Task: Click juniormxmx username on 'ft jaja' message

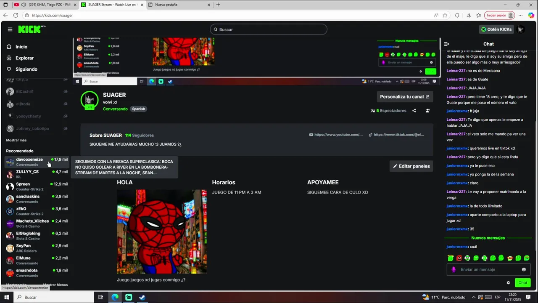Action: coord(457,111)
